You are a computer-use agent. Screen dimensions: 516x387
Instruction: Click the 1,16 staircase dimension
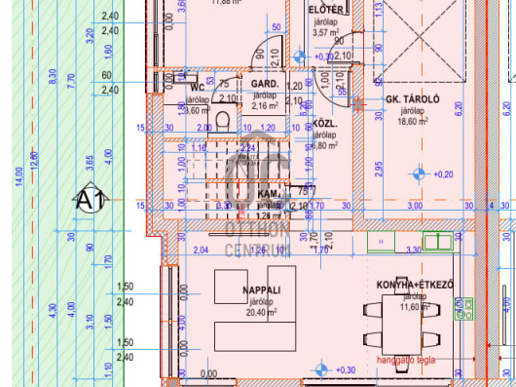(199, 148)
